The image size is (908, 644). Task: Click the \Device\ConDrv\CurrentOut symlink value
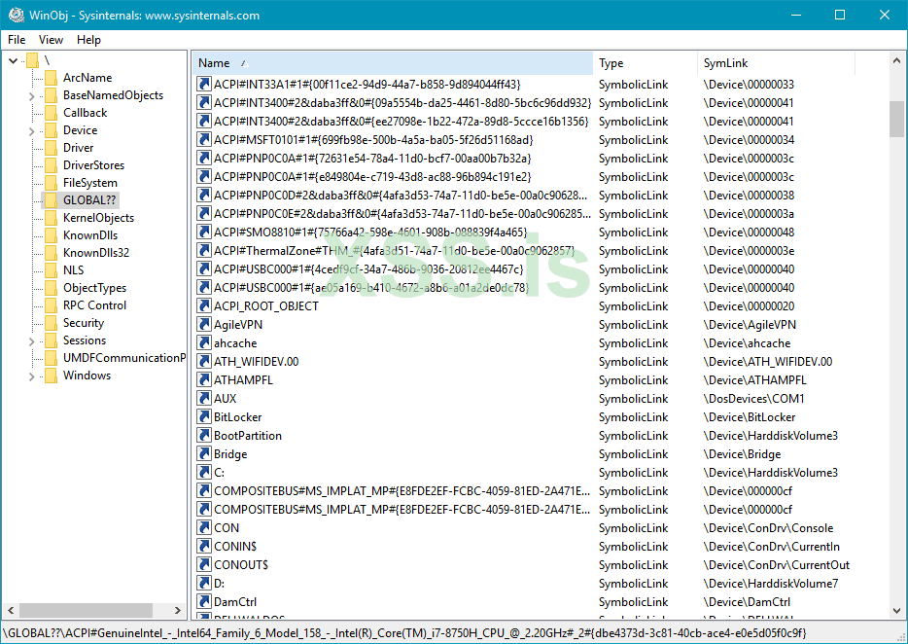pyautogui.click(x=777, y=565)
